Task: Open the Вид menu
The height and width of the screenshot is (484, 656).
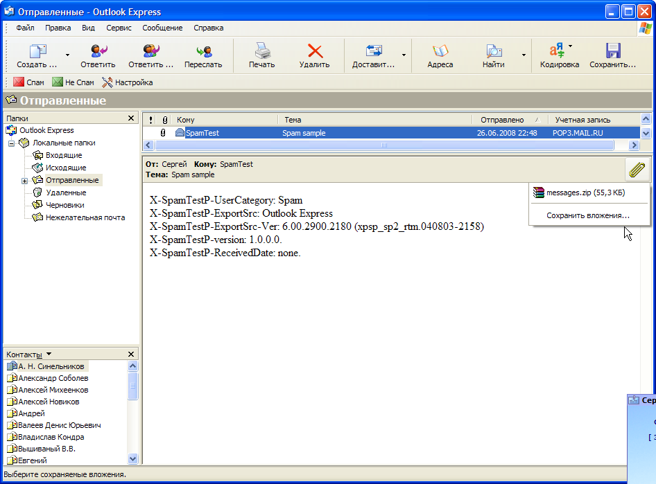Action: pos(88,28)
